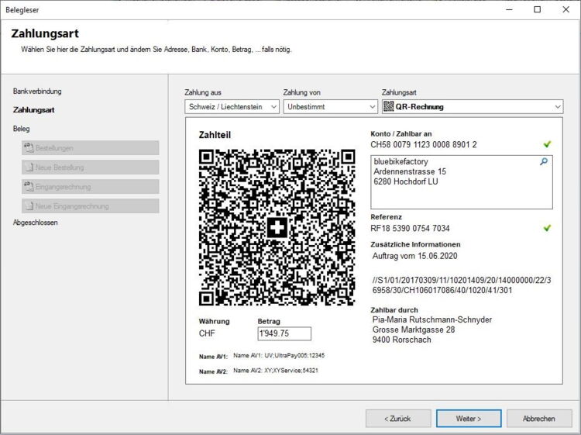Click the Swiss QR code image
581x435 pixels.
click(x=277, y=227)
